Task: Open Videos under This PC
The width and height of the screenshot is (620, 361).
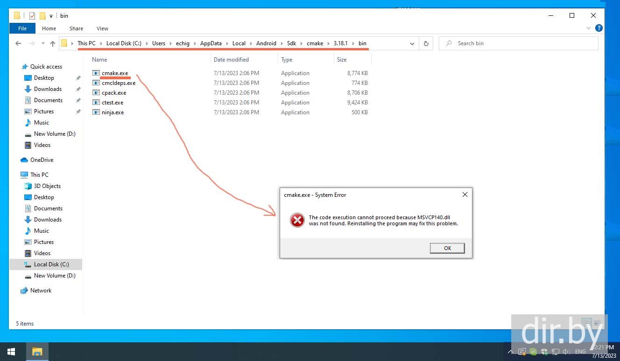Action: [42, 253]
